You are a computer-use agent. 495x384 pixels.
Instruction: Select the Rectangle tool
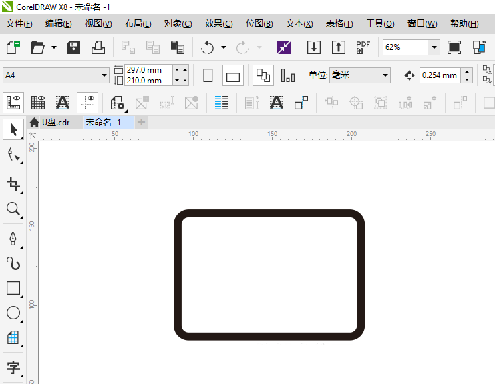click(x=13, y=288)
